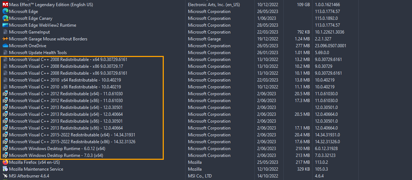Click the 792 KB size value
Screen dimensions: 412x180
(x=303, y=32)
